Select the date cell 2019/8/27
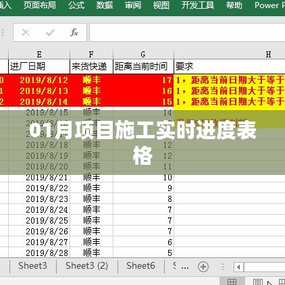This screenshot has width=285, height=285. tap(39, 242)
